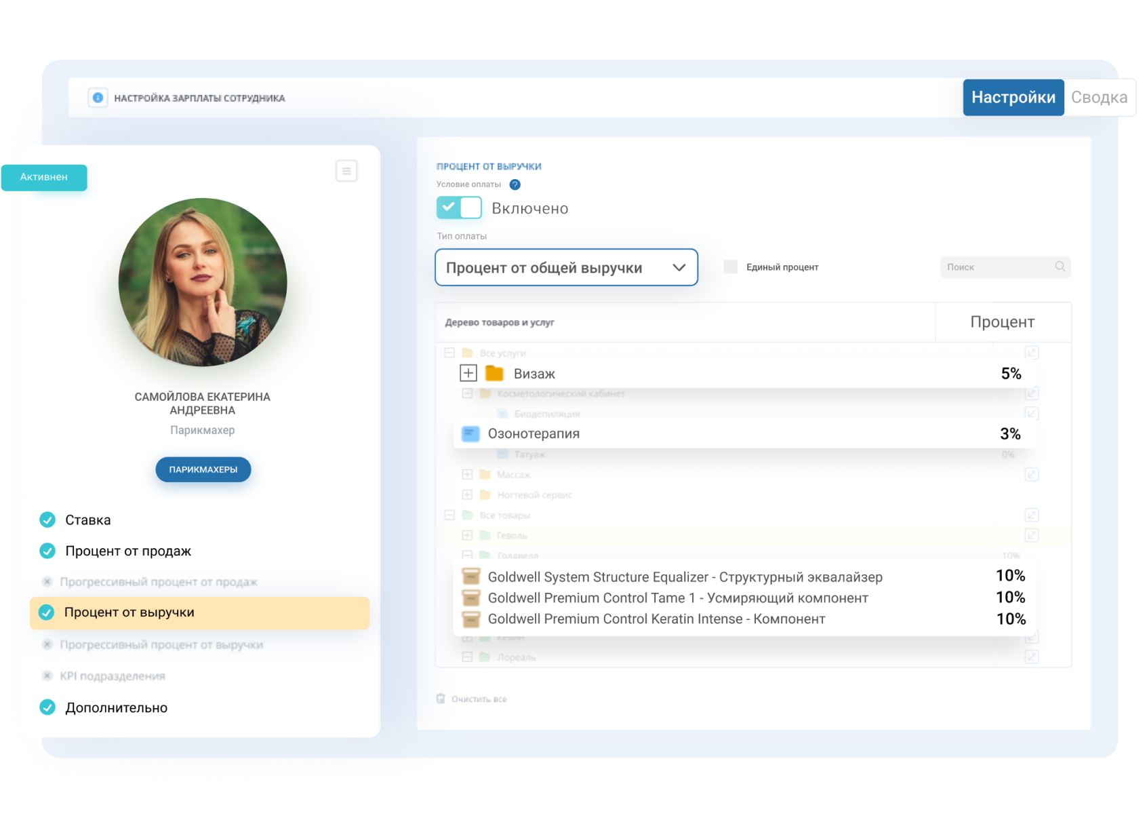Enable the Единый процент checkbox
This screenshot has width=1147, height=818.
click(730, 267)
